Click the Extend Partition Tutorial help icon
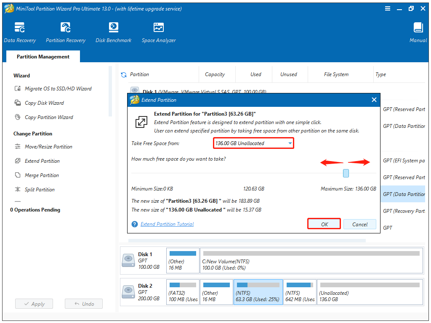 (135, 225)
